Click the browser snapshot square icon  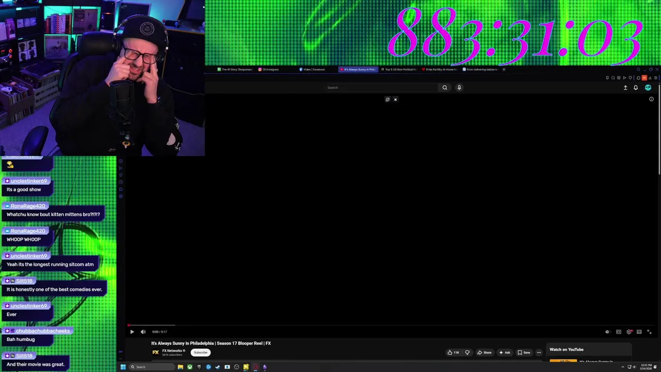point(613,78)
